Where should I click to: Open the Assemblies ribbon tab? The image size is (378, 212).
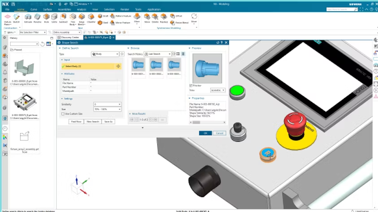pyautogui.click(x=64, y=9)
